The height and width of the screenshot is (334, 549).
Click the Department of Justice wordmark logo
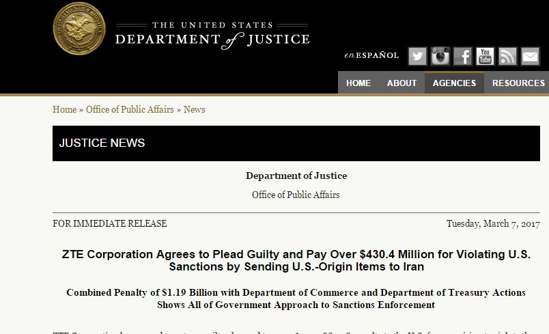click(212, 36)
